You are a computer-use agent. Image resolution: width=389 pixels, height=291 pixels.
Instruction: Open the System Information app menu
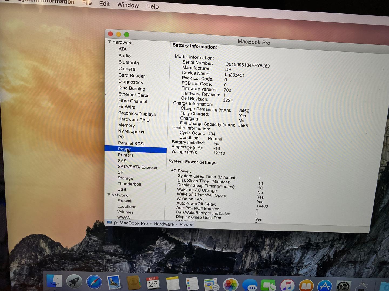coord(46,2)
